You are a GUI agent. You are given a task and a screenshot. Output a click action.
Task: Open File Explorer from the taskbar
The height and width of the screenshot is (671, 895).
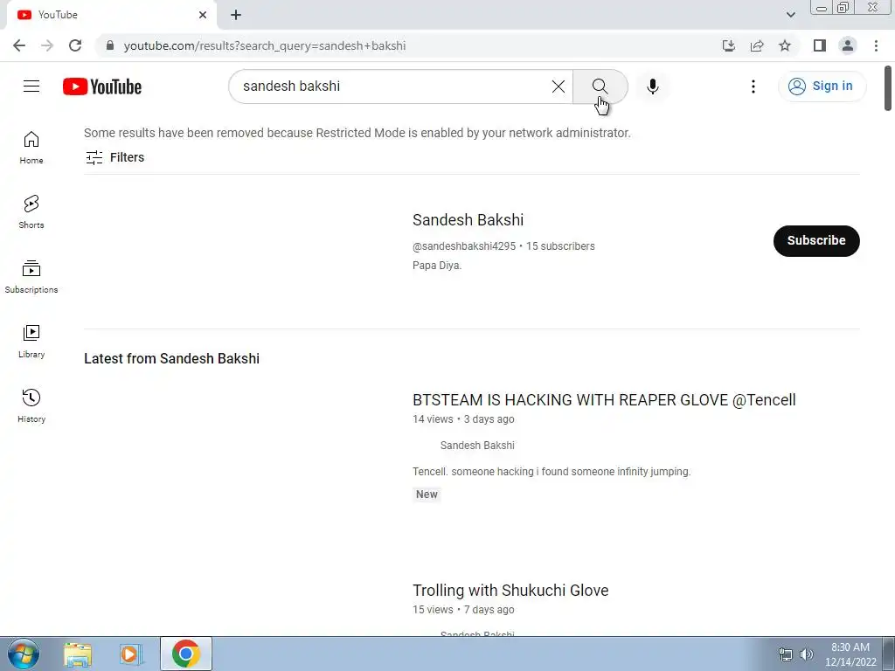pos(78,654)
